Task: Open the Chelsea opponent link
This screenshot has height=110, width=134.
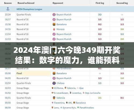Action: coord(60,83)
